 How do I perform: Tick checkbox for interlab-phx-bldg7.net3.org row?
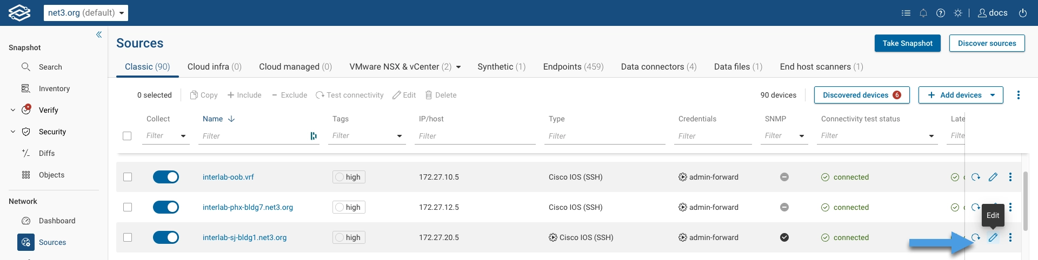tap(128, 207)
